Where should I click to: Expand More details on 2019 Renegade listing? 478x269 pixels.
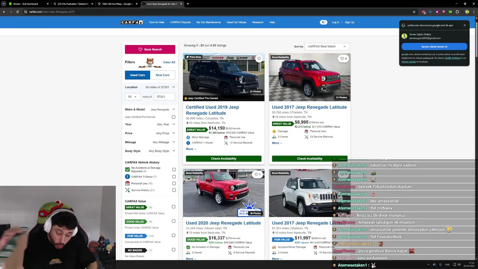(x=191, y=149)
